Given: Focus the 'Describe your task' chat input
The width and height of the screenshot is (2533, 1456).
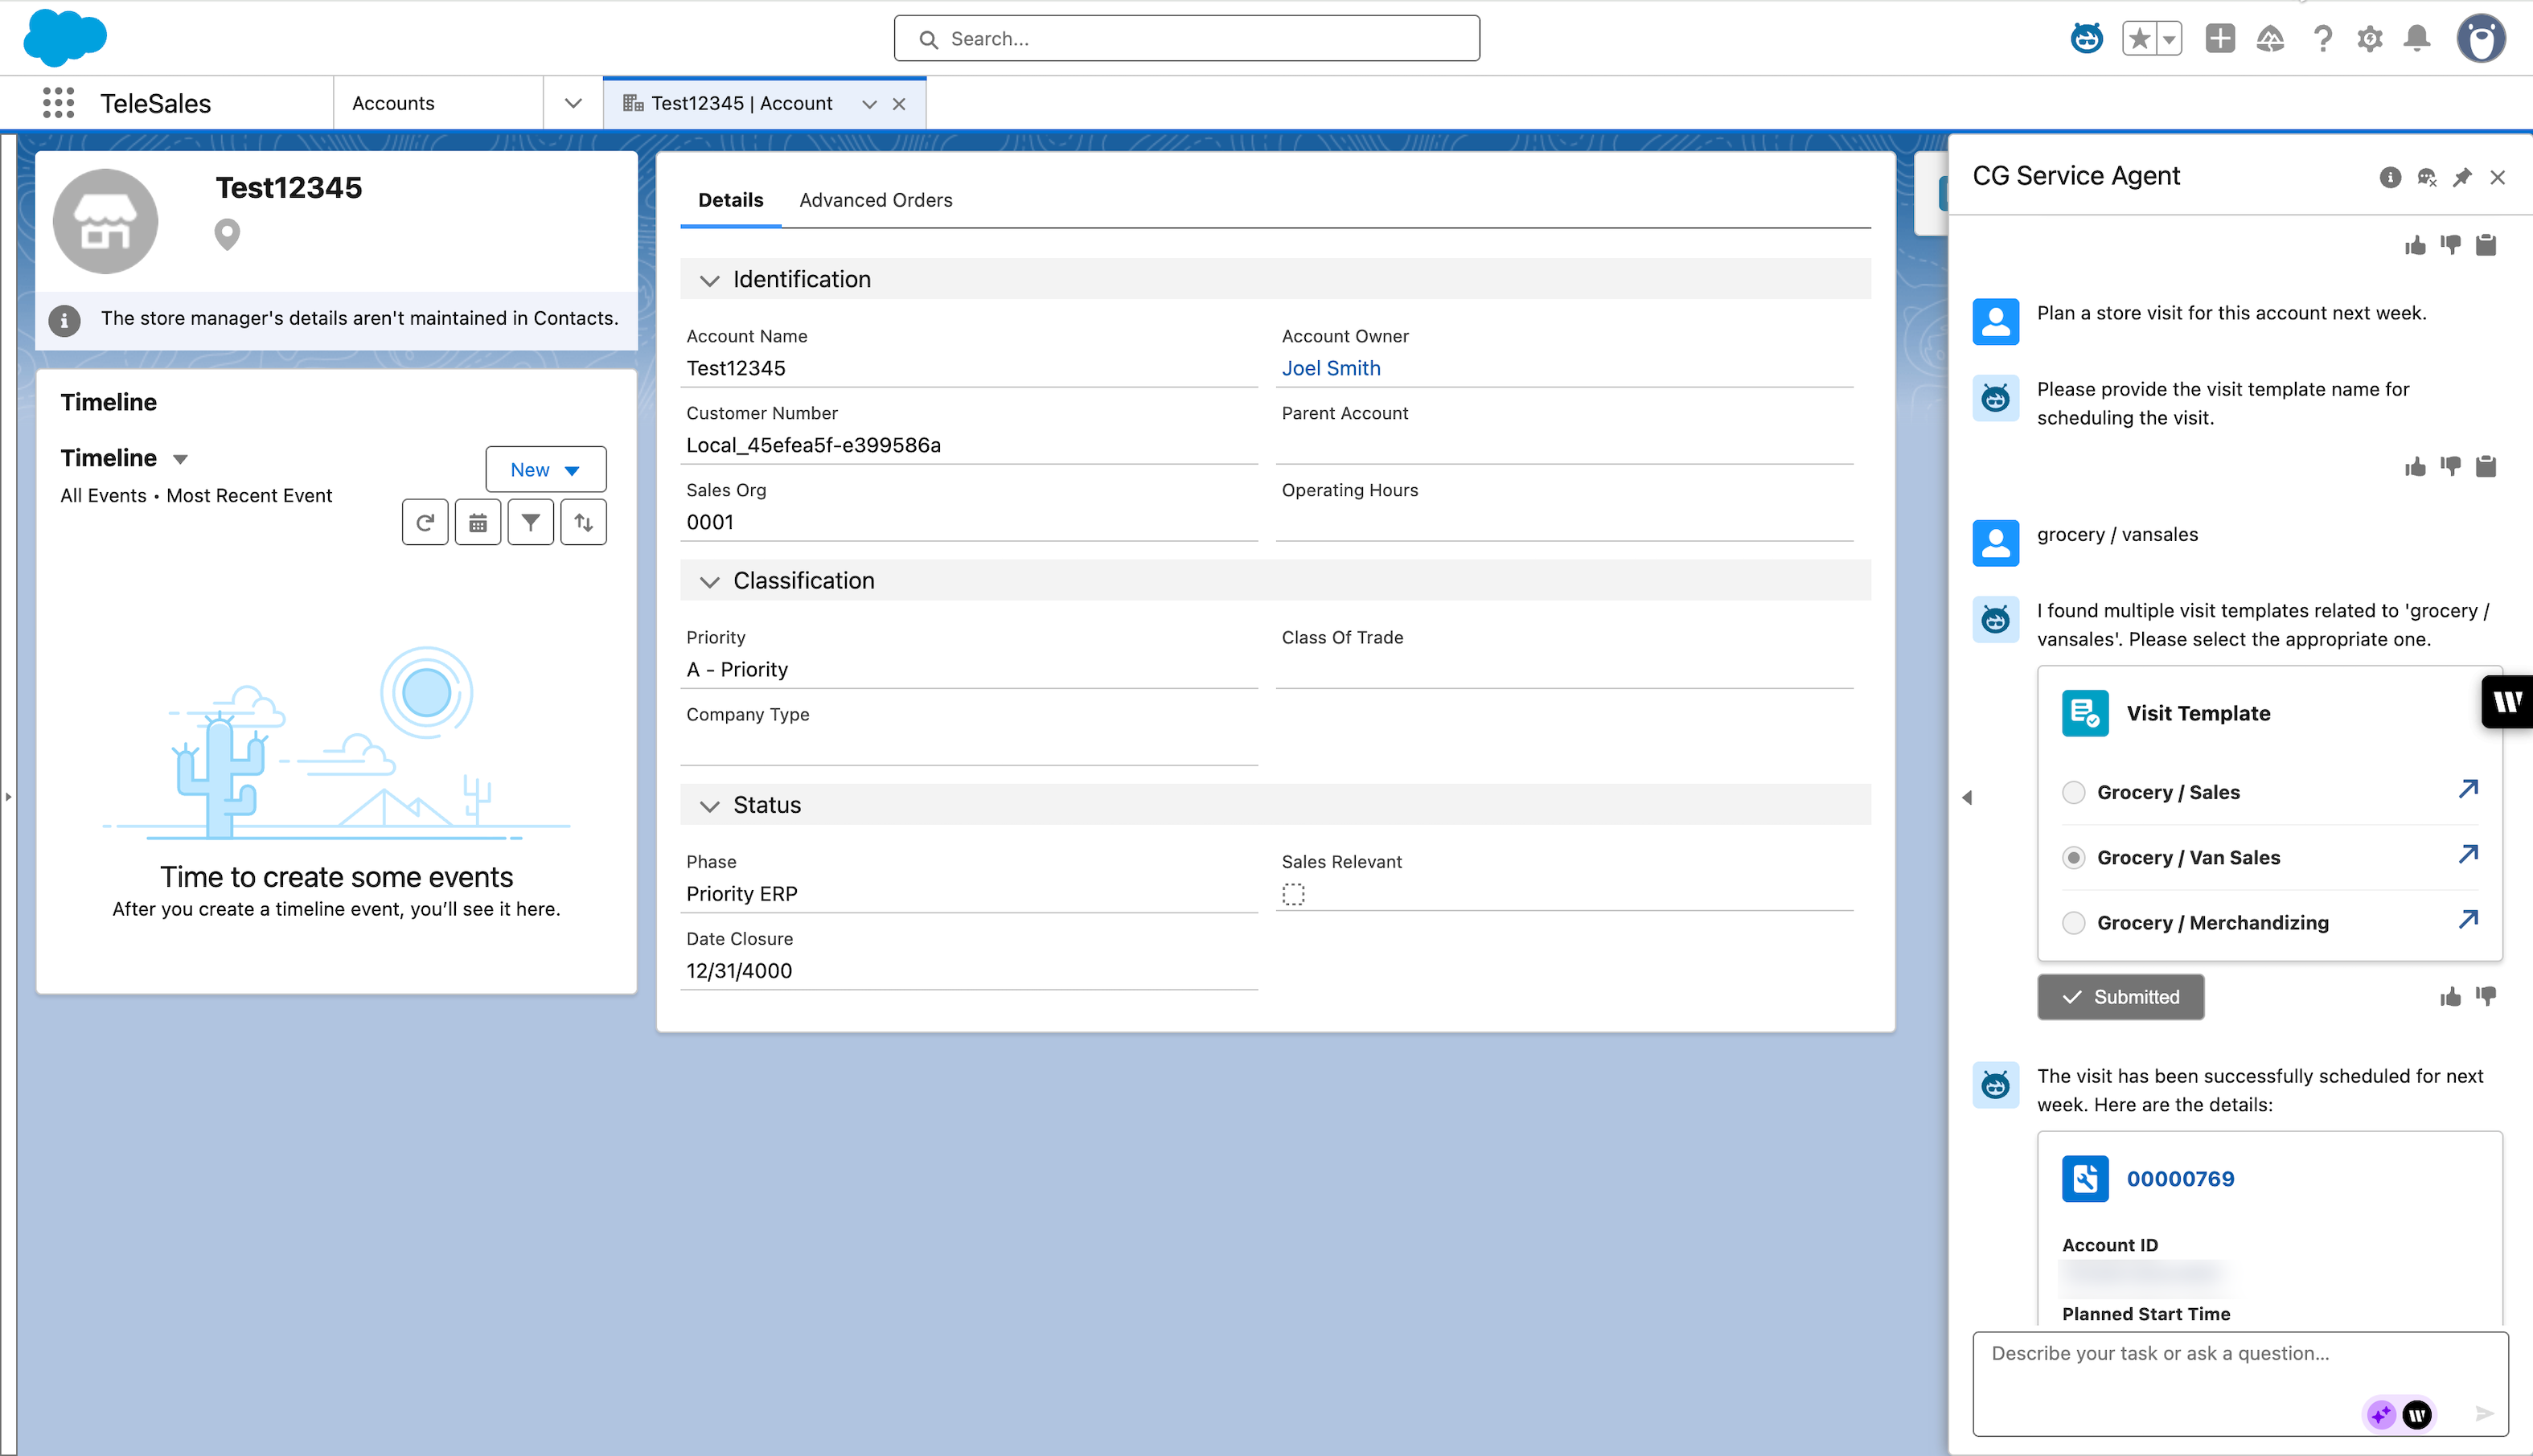Looking at the screenshot, I should click(x=2241, y=1383).
